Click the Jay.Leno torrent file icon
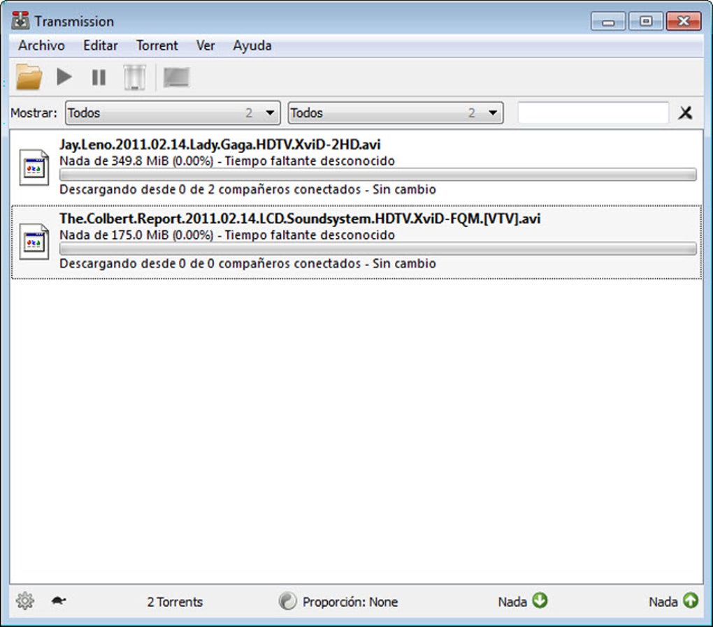This screenshot has width=713, height=627. click(x=34, y=168)
